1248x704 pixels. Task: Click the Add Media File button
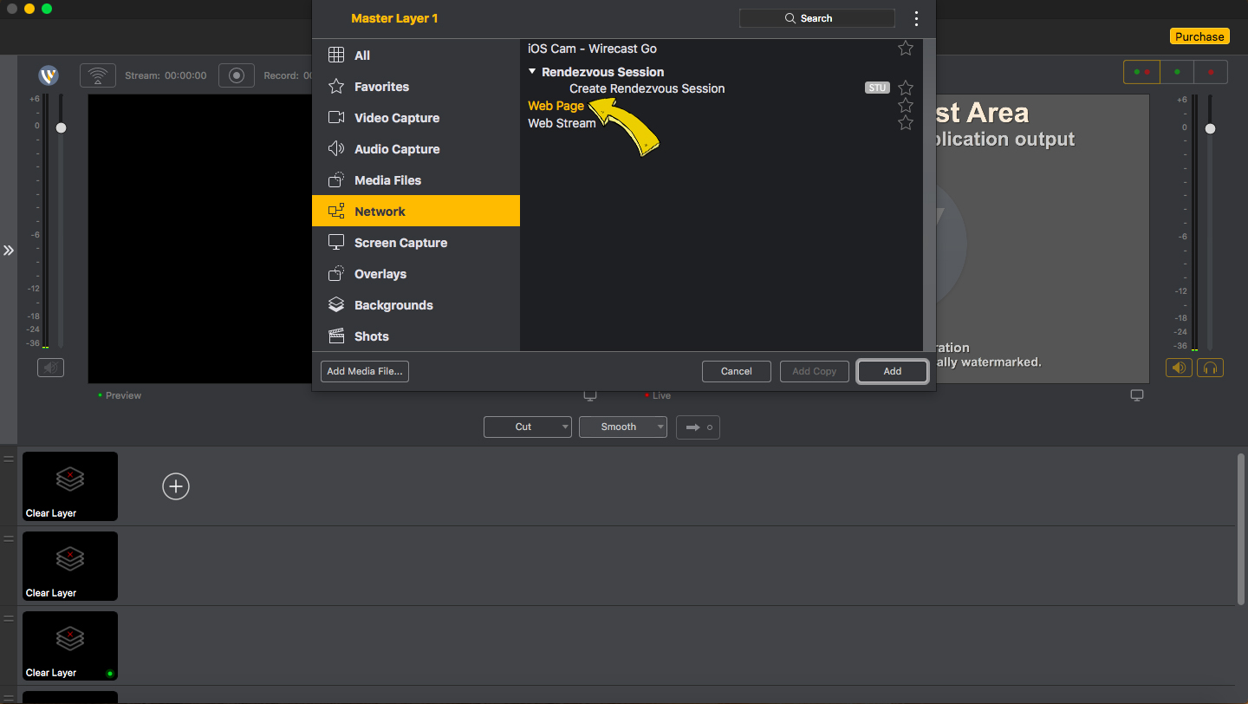(x=364, y=371)
